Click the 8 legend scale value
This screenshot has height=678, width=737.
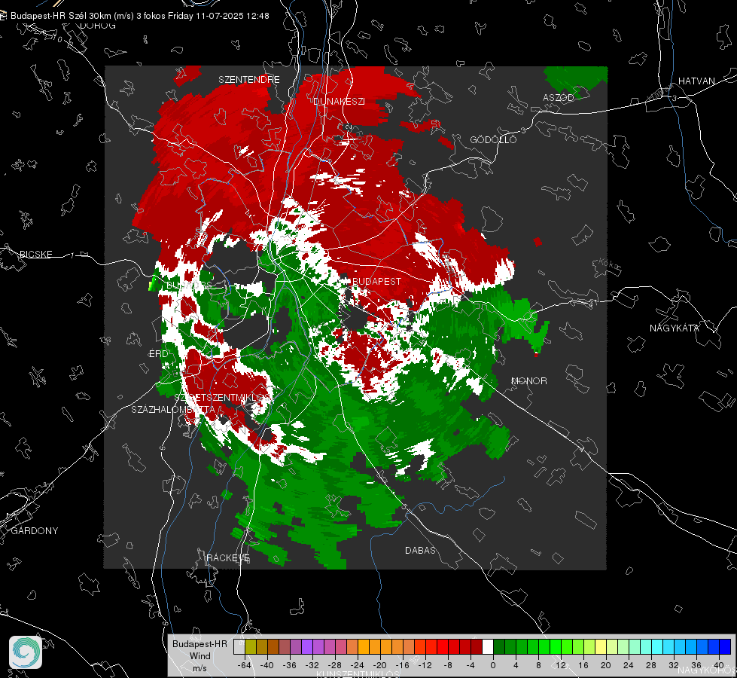pyautogui.click(x=538, y=665)
